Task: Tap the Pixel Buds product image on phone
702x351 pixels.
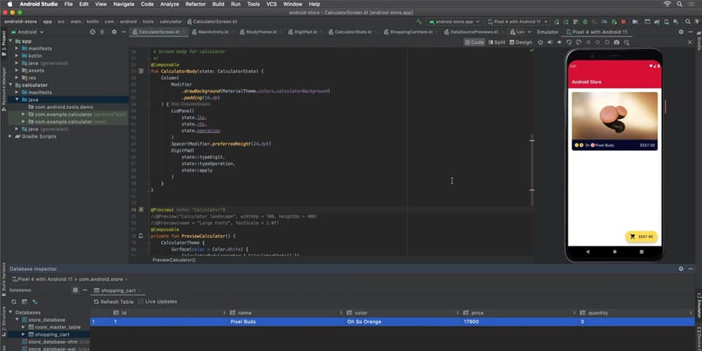Action: click(x=614, y=117)
